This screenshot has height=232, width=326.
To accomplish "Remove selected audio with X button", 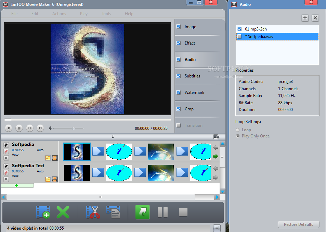I will tap(315, 18).
